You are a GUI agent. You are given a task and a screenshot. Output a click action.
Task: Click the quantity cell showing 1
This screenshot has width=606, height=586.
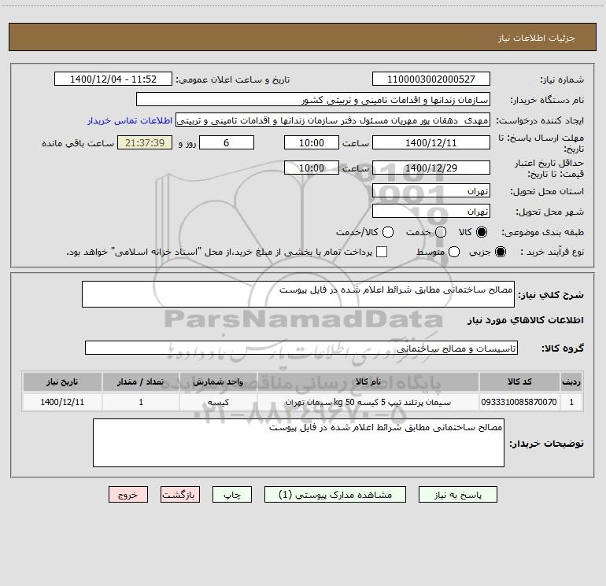point(141,402)
